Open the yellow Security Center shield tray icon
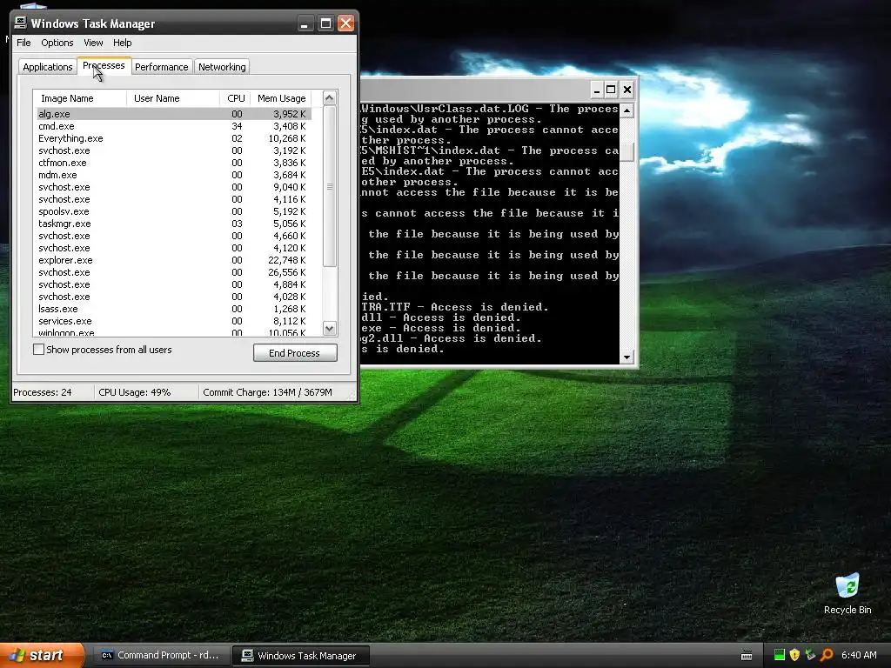The height and width of the screenshot is (668, 891). pos(794,655)
